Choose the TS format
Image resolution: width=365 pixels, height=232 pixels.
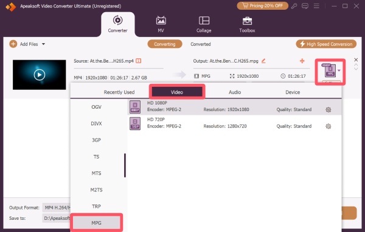(x=96, y=157)
